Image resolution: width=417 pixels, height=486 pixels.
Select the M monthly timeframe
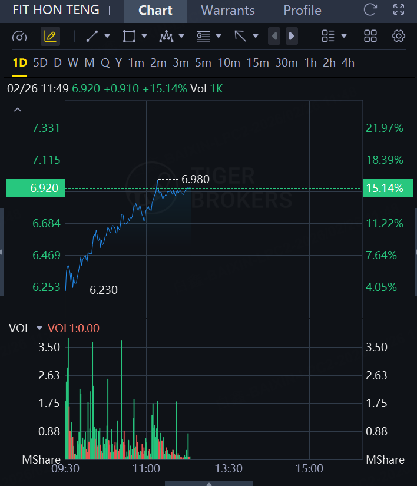tap(89, 63)
